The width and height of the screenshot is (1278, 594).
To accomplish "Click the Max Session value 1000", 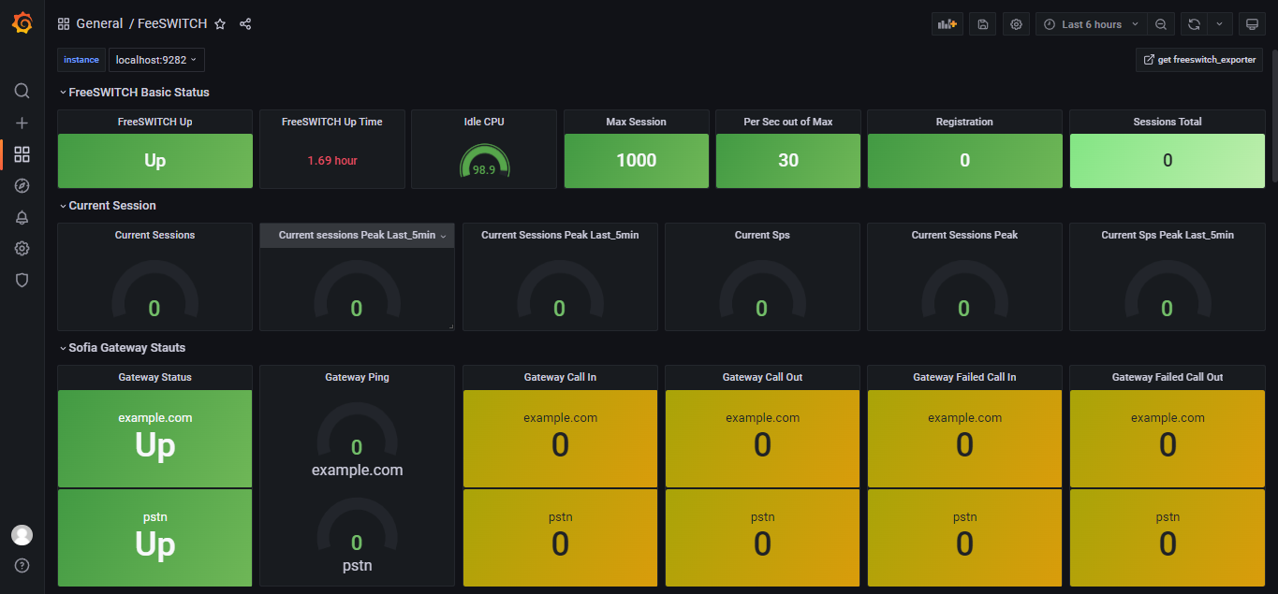I will point(637,161).
